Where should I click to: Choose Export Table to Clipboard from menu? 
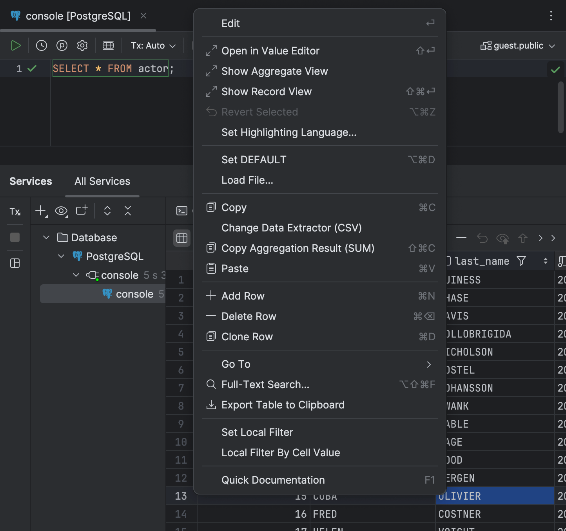283,405
